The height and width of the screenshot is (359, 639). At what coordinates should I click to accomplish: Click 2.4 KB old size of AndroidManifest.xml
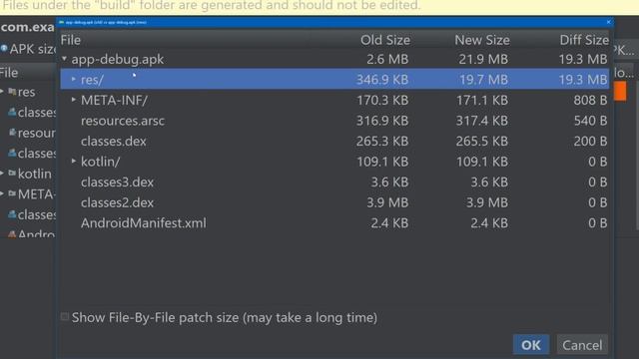coord(389,223)
